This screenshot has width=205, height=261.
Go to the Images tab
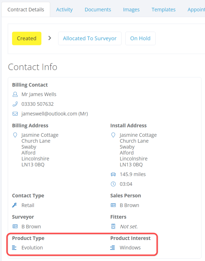pyautogui.click(x=131, y=10)
